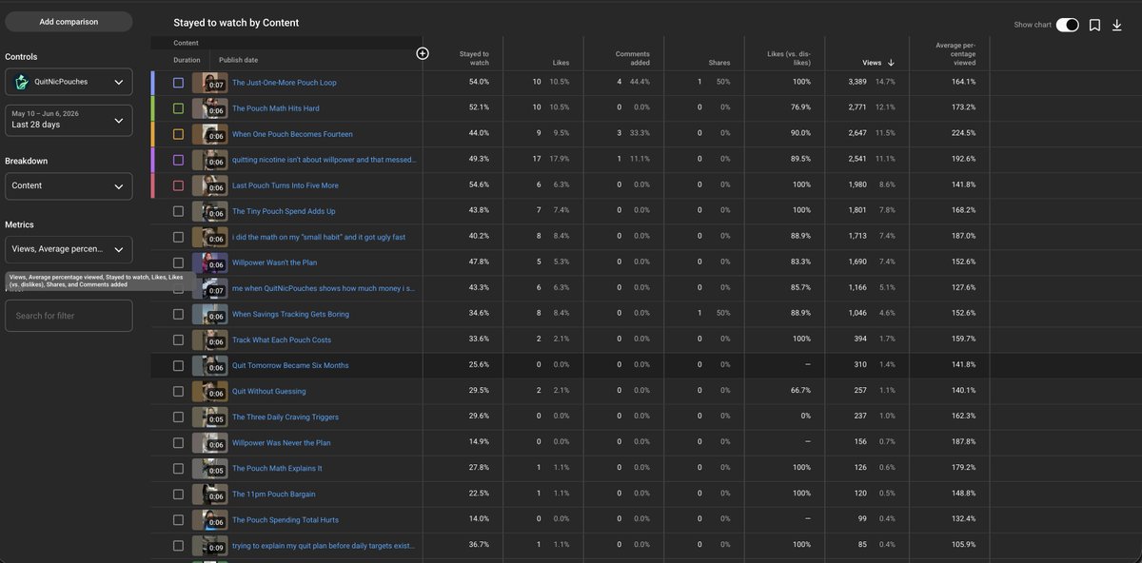Click the 224.5% average percentage viewed value
This screenshot has height=563, width=1142.
963,134
